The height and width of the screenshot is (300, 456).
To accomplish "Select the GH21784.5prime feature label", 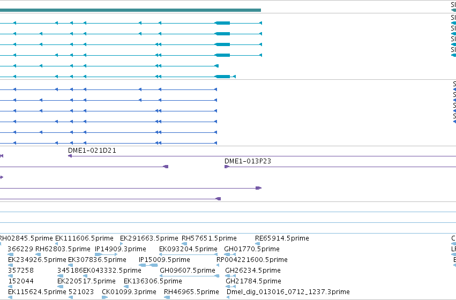I will click(253, 281).
